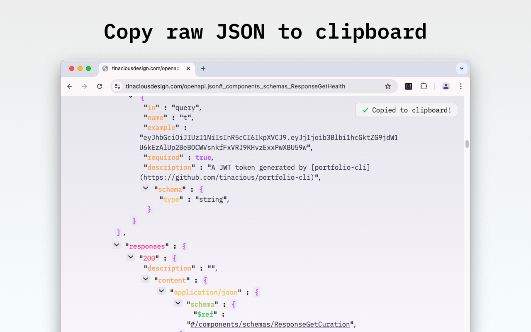This screenshot has width=531, height=332.
Task: Click the "query" value
Action: (x=185, y=107)
